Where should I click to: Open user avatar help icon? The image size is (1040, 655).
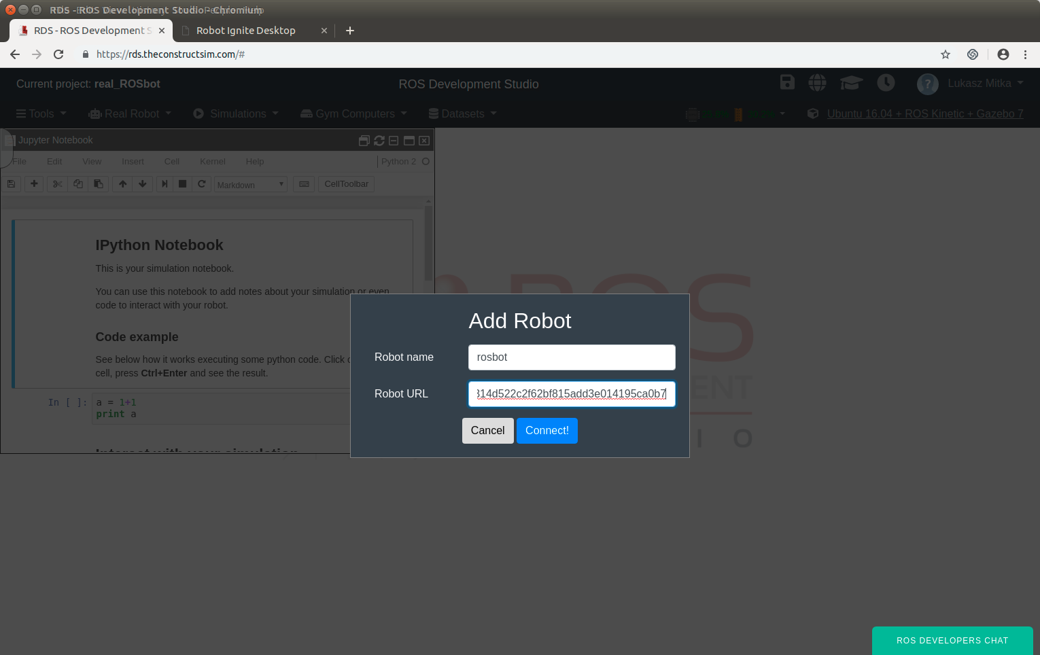click(928, 84)
